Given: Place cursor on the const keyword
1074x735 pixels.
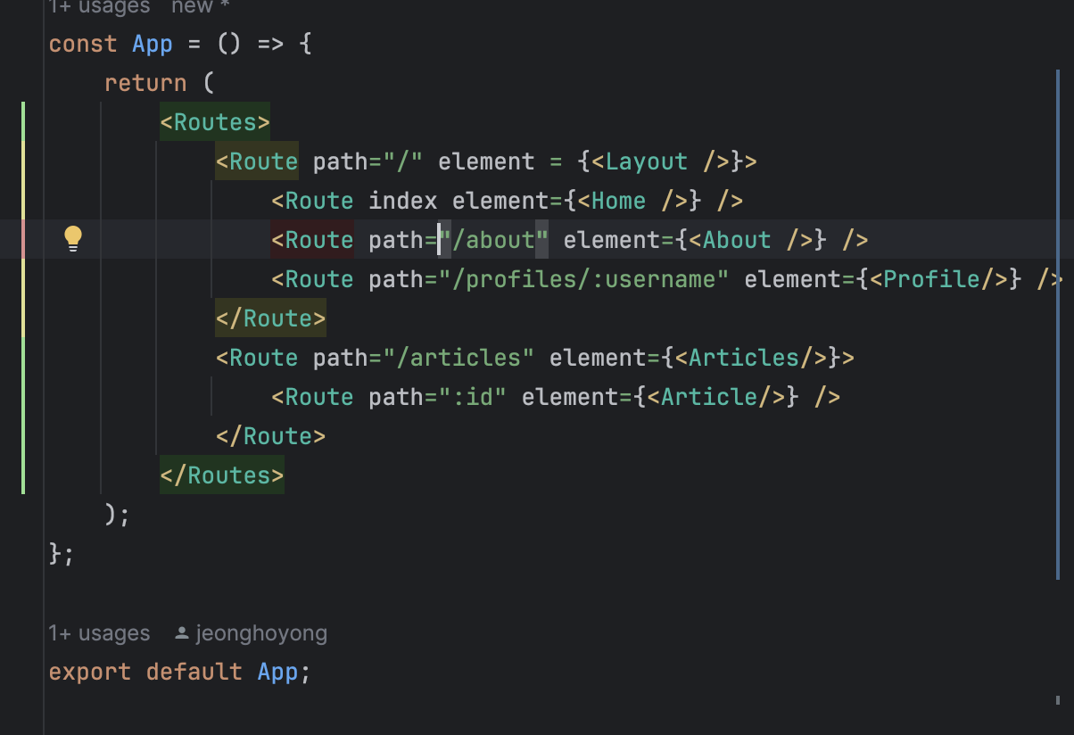Looking at the screenshot, I should coord(83,44).
